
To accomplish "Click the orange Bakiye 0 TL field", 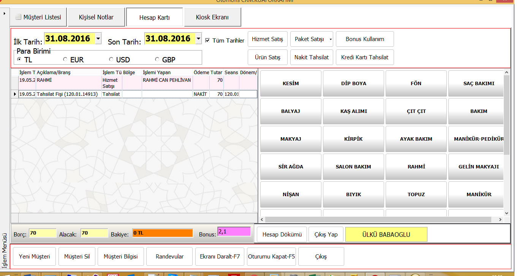I will (x=162, y=233).
